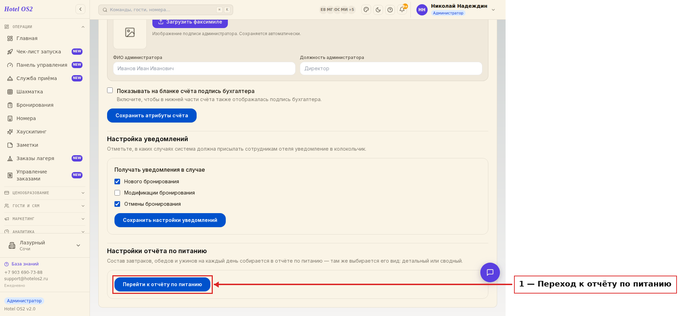
Task: Open Шахматка in the sidebar
Action: click(45, 92)
